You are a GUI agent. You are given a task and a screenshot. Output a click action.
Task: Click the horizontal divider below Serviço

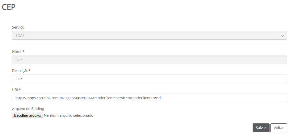pos(149,45)
